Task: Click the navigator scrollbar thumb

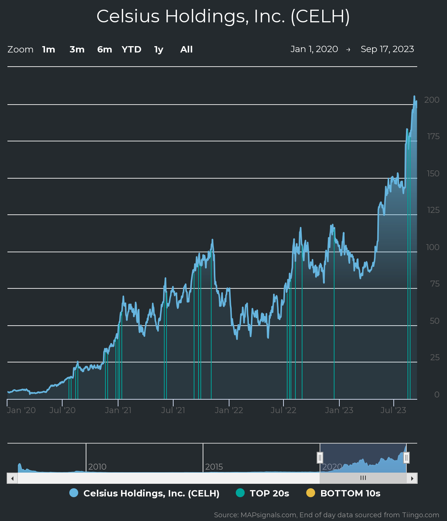Action: pyautogui.click(x=363, y=478)
